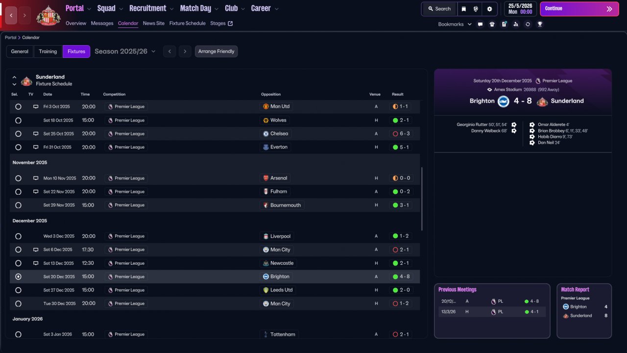
Task: Expand the Match Day menu chevron
Action: [x=217, y=9]
